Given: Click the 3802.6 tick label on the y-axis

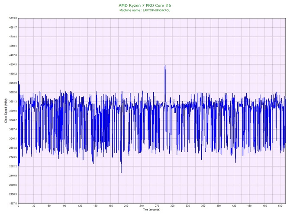Looking at the screenshot, I should (x=12, y=92).
